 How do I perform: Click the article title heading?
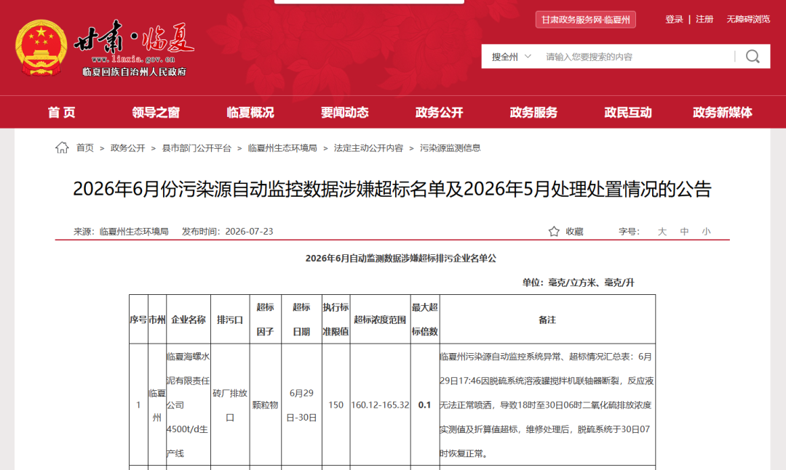point(392,189)
